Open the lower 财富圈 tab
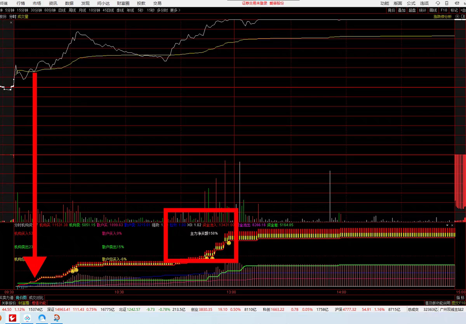466x324 pixels. tap(24, 303)
